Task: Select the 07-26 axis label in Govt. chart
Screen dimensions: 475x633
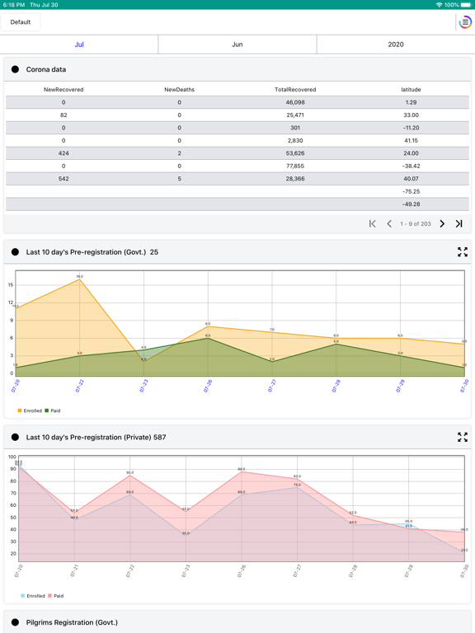Action: tap(208, 386)
